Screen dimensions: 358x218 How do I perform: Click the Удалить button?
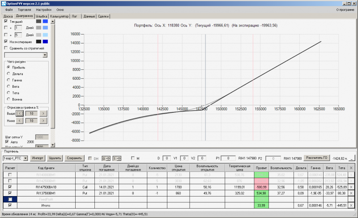[55, 158]
